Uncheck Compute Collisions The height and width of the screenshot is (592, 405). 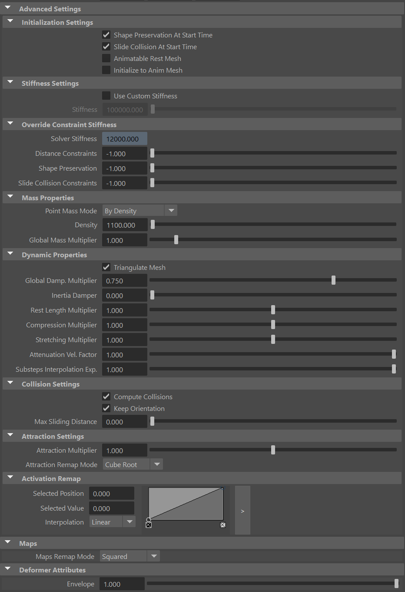point(106,396)
